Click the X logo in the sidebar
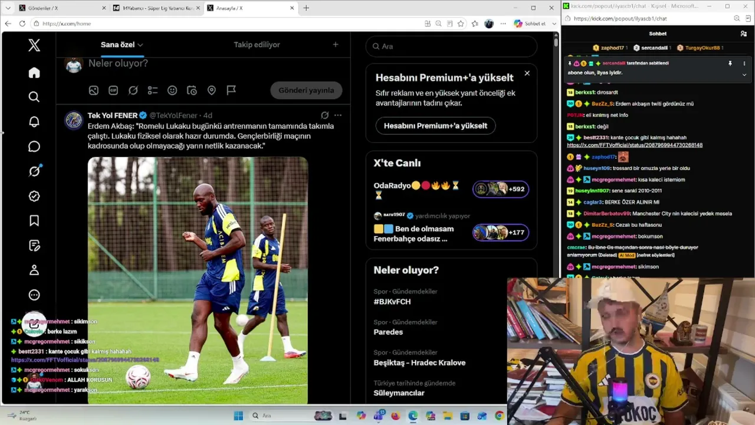This screenshot has width=755, height=425. coord(34,45)
